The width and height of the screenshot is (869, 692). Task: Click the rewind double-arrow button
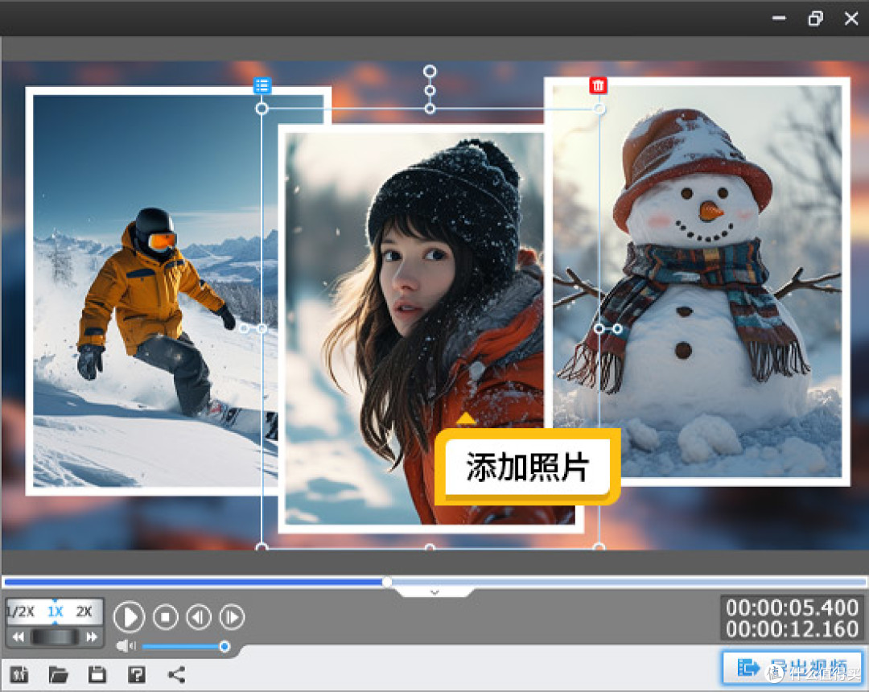[x=19, y=636]
